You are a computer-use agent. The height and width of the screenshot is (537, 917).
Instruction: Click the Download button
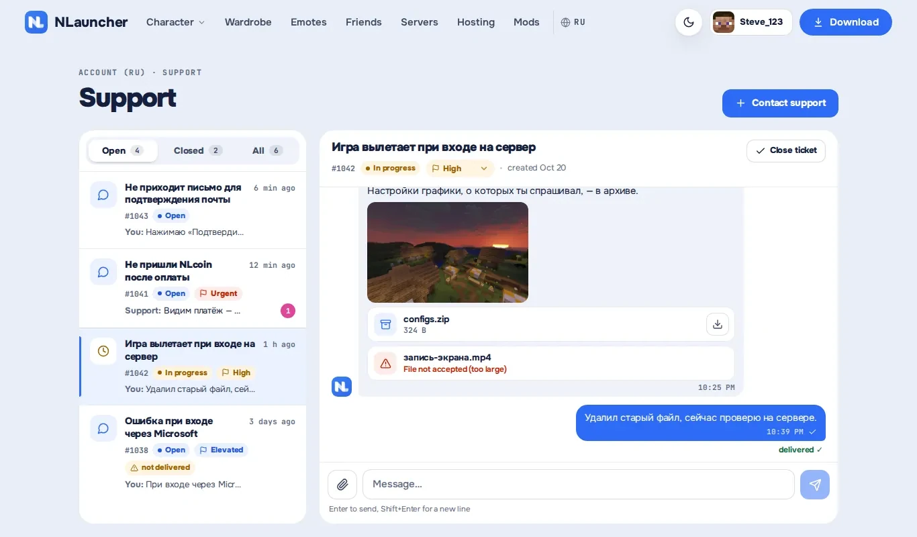(846, 22)
